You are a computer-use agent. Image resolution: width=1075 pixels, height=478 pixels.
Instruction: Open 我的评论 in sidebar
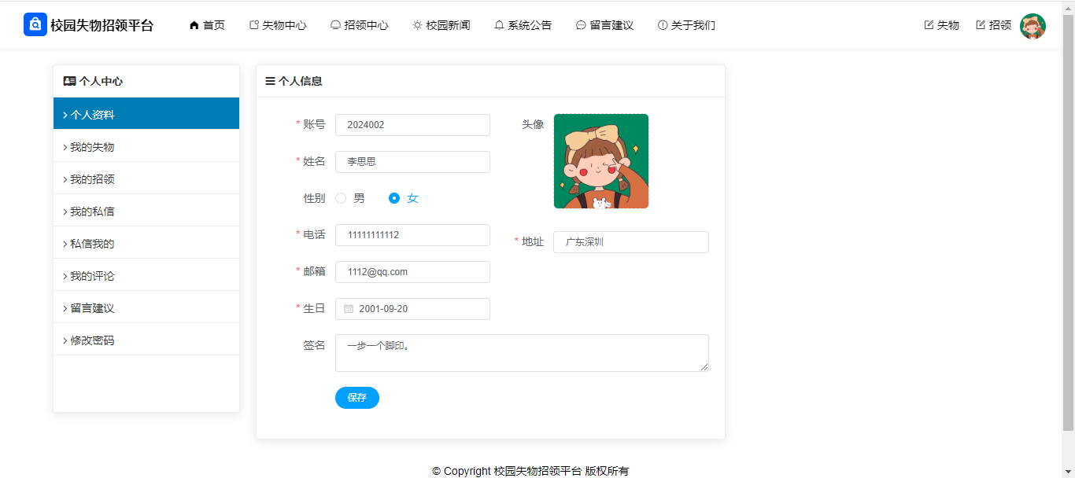pyautogui.click(x=146, y=276)
